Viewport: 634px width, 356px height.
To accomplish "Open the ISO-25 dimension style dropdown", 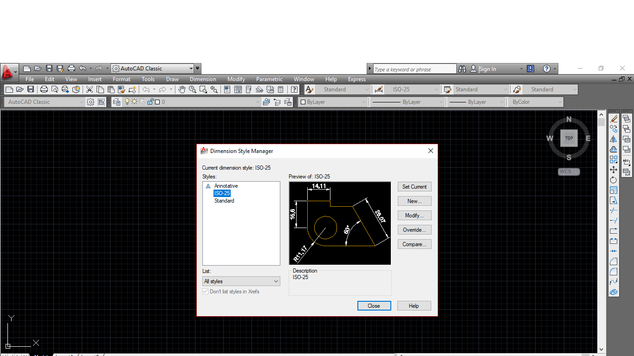I will tap(435, 89).
